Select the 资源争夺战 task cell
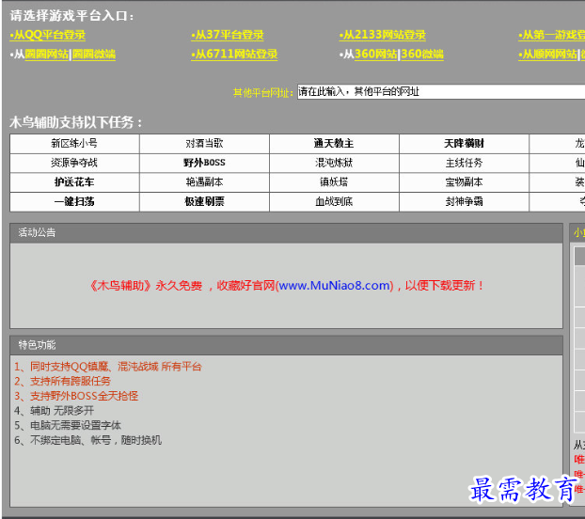The width and height of the screenshot is (585, 519). [74, 163]
